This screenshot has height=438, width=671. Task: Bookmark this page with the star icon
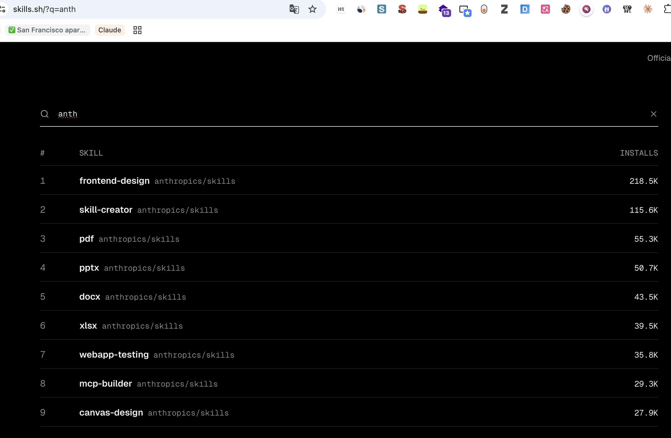312,9
